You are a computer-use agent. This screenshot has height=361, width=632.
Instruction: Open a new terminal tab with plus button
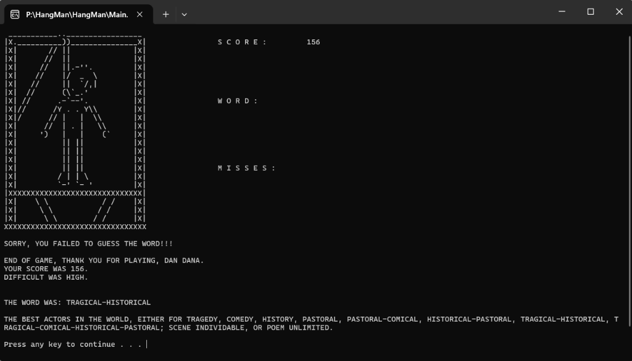click(165, 15)
